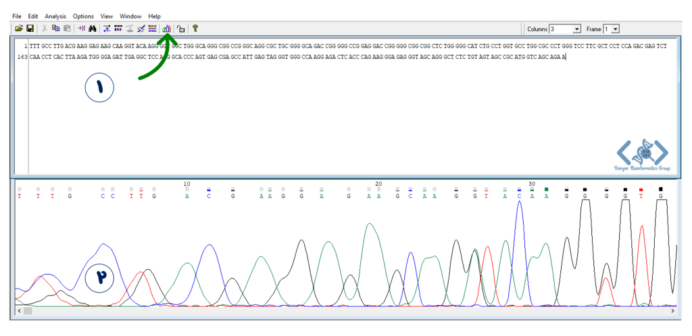Image resolution: width=692 pixels, height=336 pixels.
Task: Toggle the padlock unlock icon
Action: coord(180,28)
